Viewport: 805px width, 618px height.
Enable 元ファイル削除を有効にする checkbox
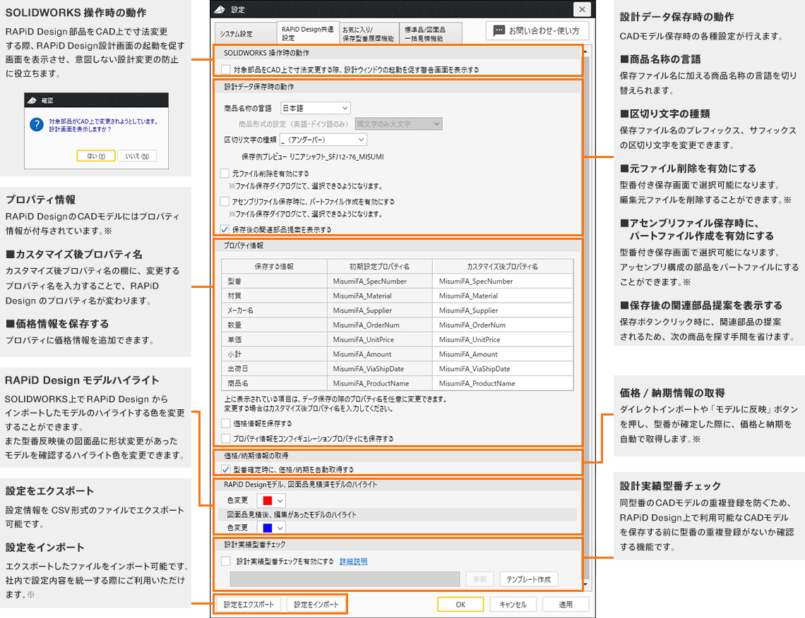tap(225, 173)
